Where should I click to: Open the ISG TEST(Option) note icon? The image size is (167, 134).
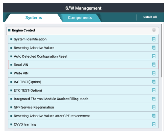pos(154,82)
